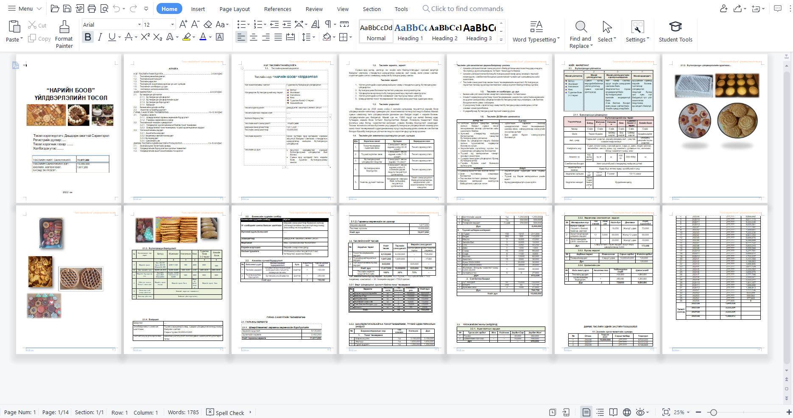Open the Page Layout tab
Viewport: 793px width, 418px height.
235,9
